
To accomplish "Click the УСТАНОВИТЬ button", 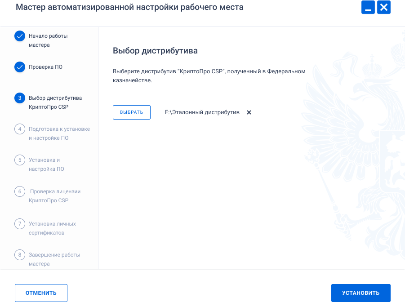I will pos(360,293).
